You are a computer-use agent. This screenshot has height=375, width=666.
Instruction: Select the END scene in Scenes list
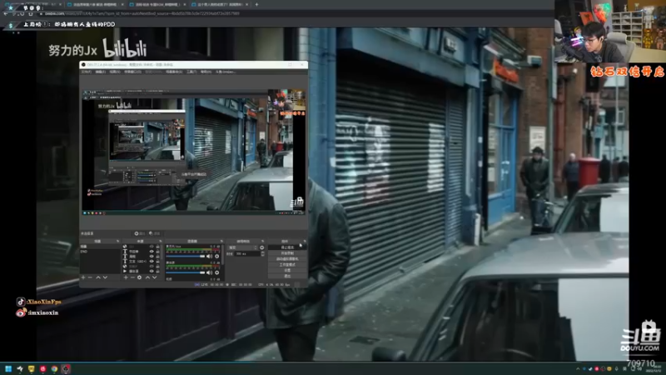tap(100, 252)
